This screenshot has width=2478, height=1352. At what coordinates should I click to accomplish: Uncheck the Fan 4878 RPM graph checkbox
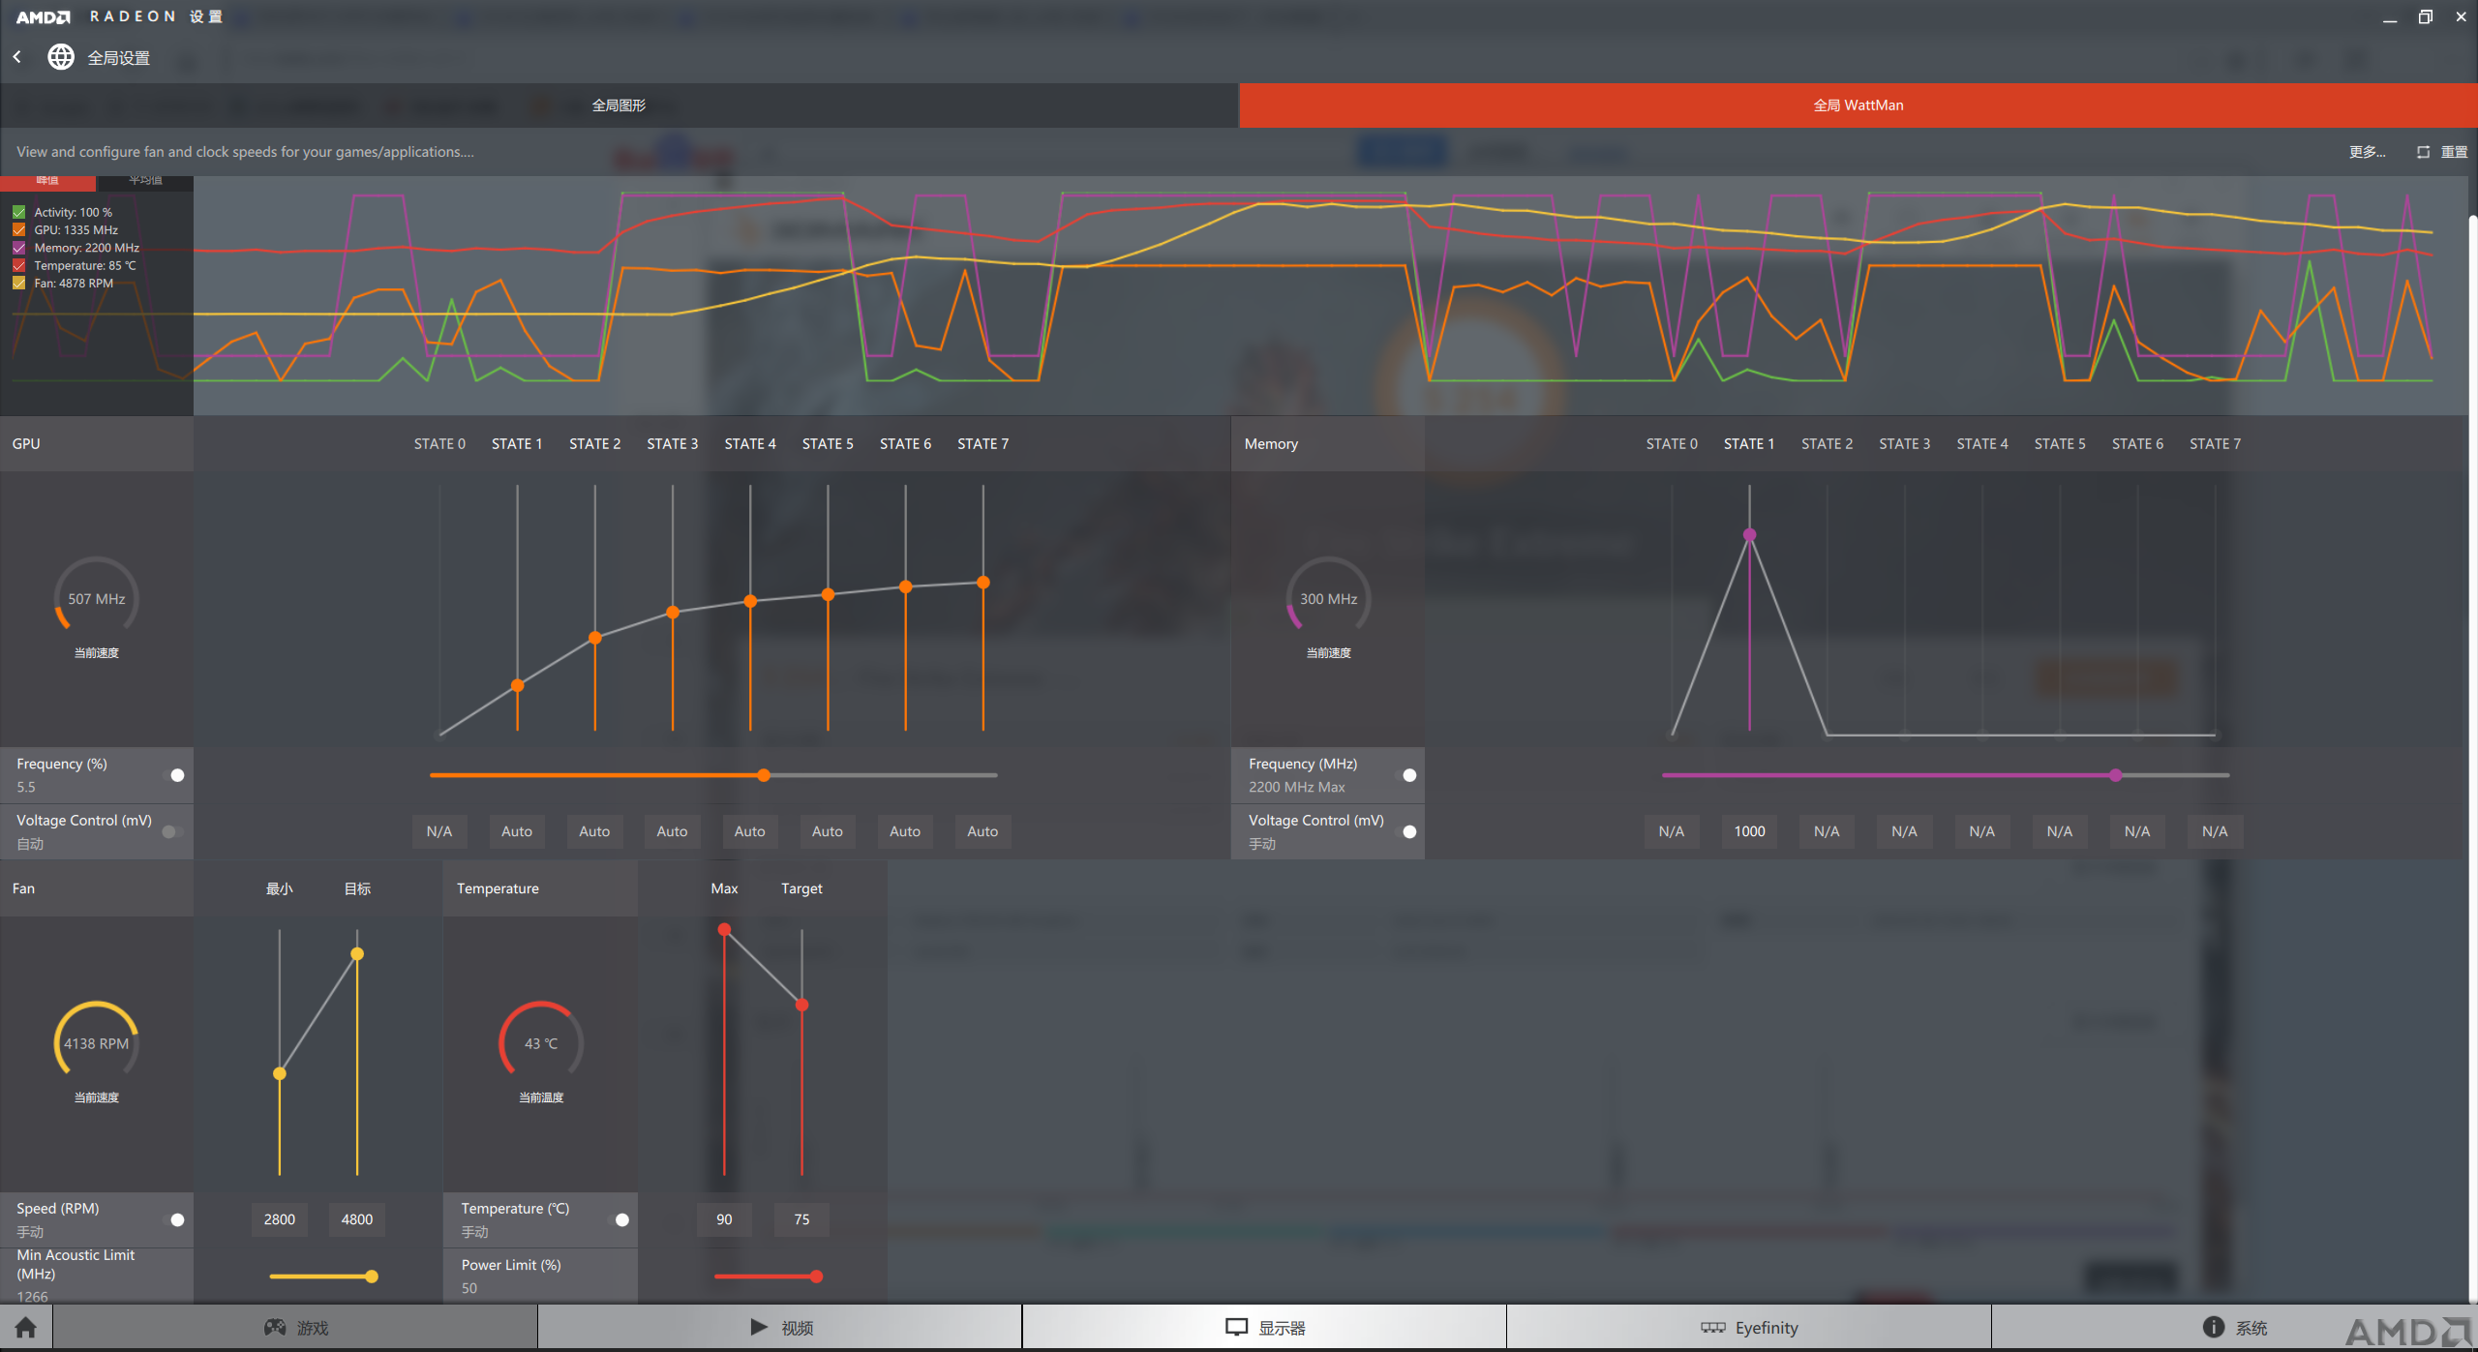pyautogui.click(x=19, y=284)
